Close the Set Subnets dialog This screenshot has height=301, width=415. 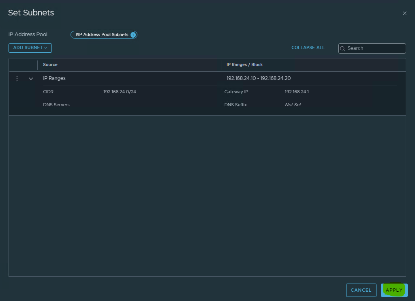(x=404, y=13)
